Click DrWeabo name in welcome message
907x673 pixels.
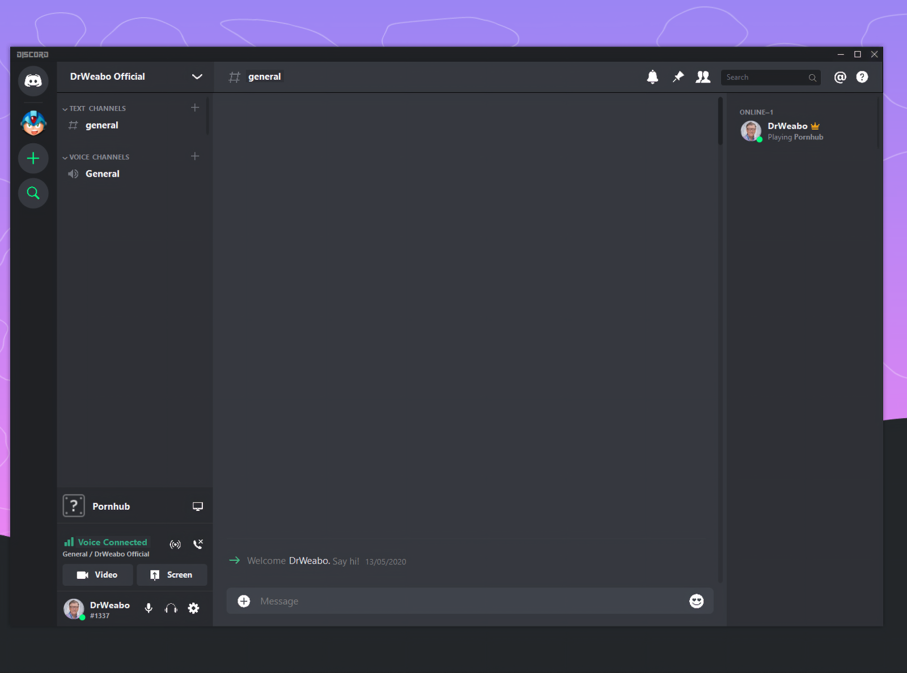pyautogui.click(x=310, y=561)
